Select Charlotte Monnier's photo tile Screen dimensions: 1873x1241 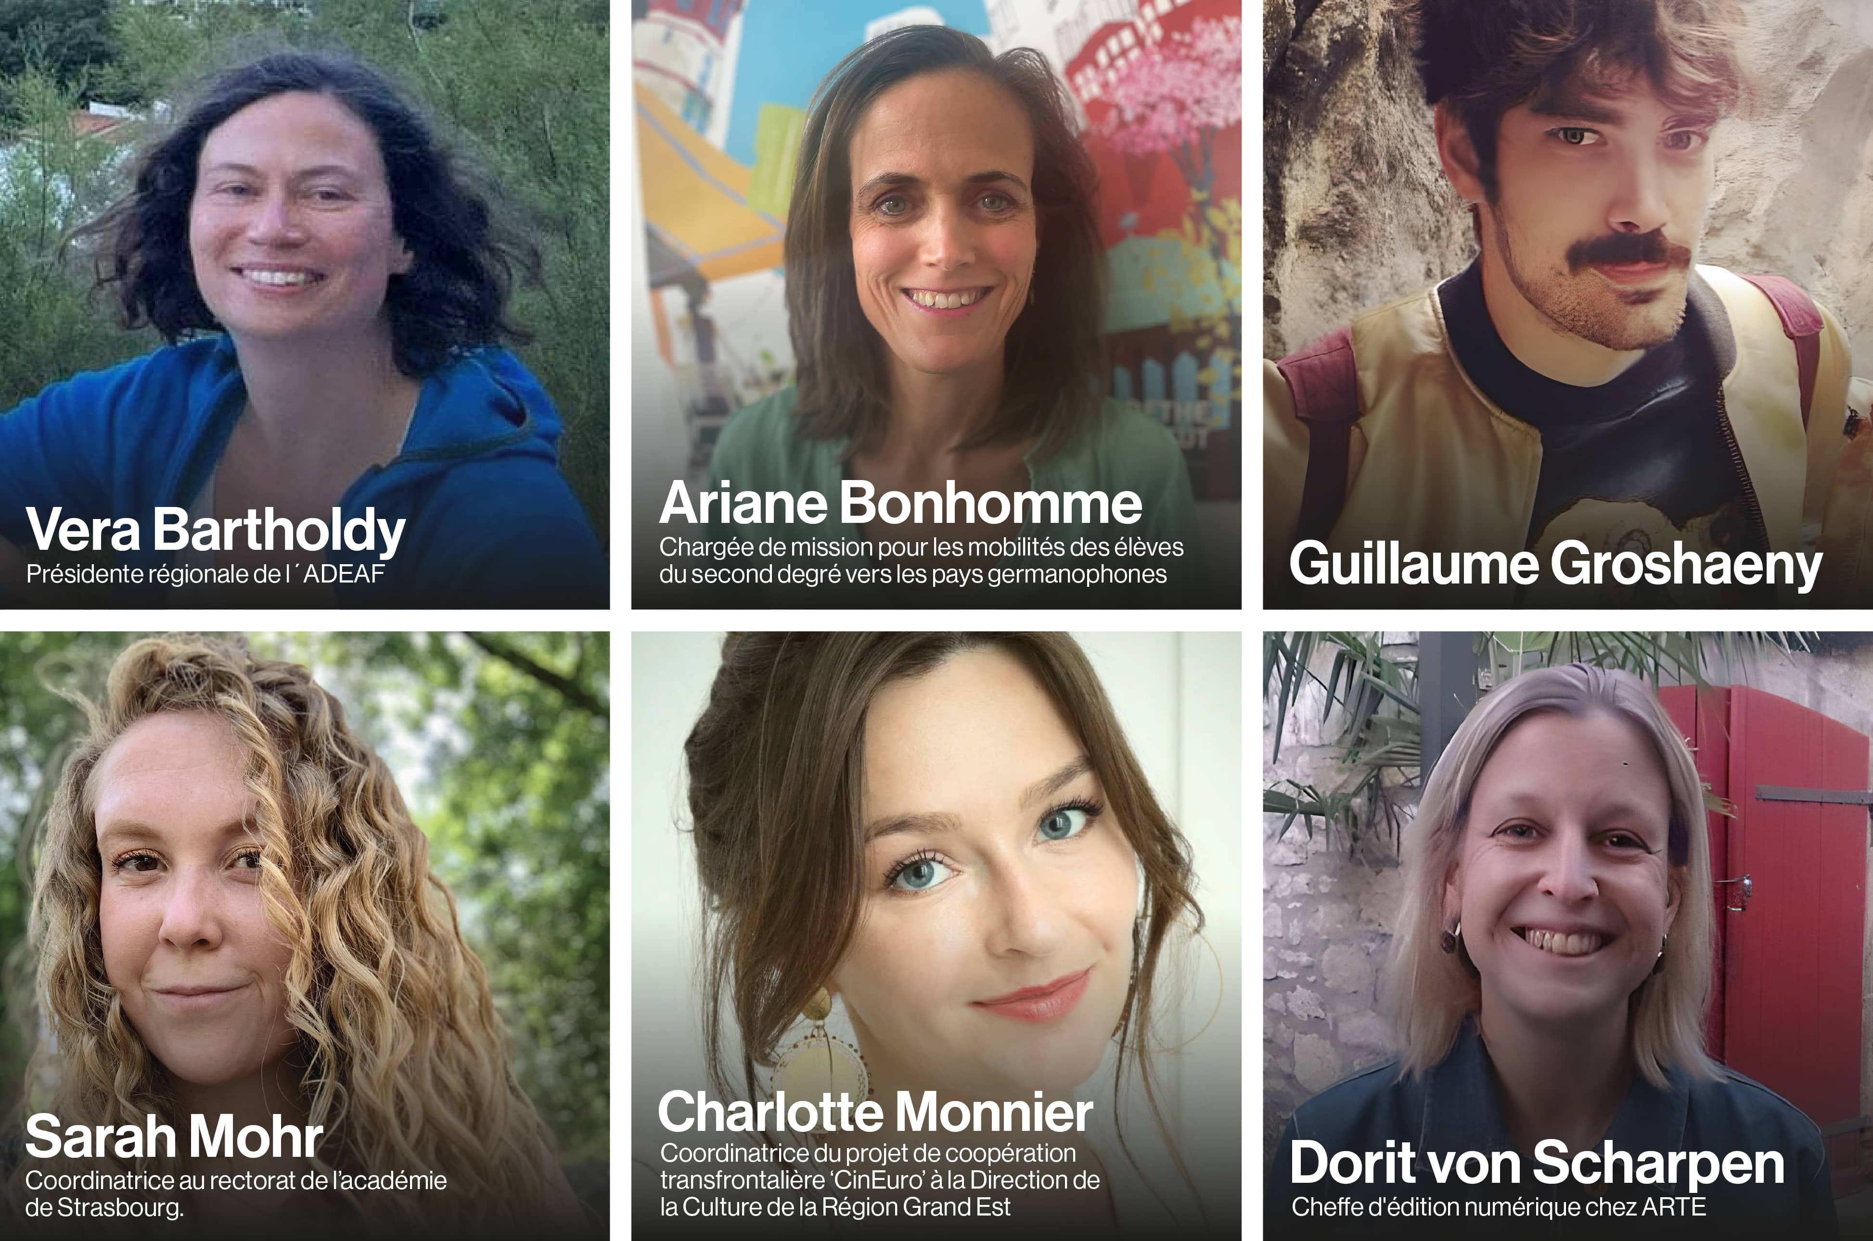[936, 937]
